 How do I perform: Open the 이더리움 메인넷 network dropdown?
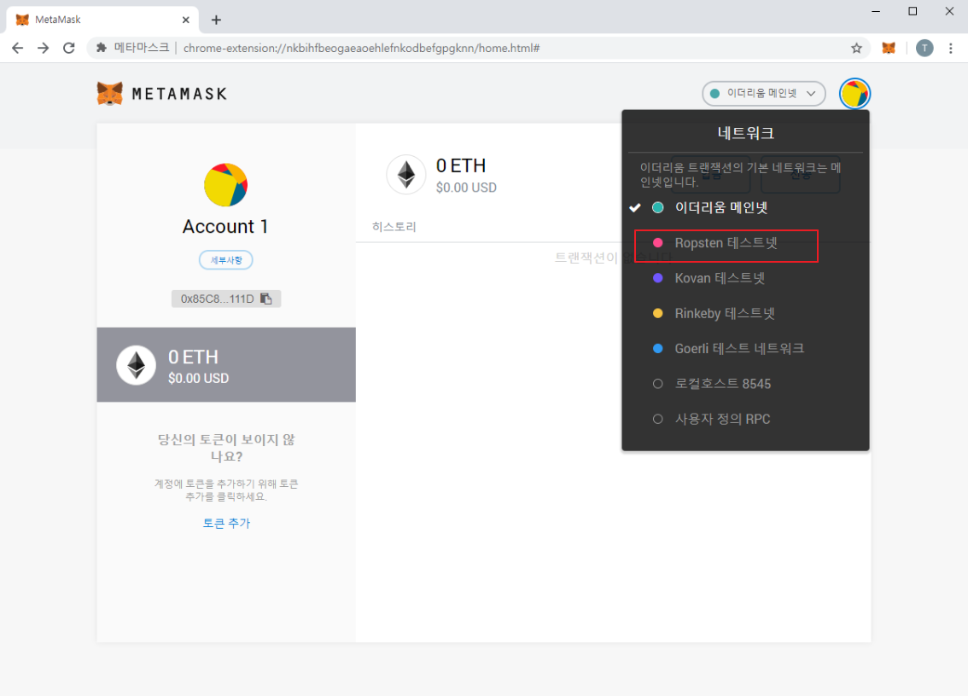coord(764,93)
